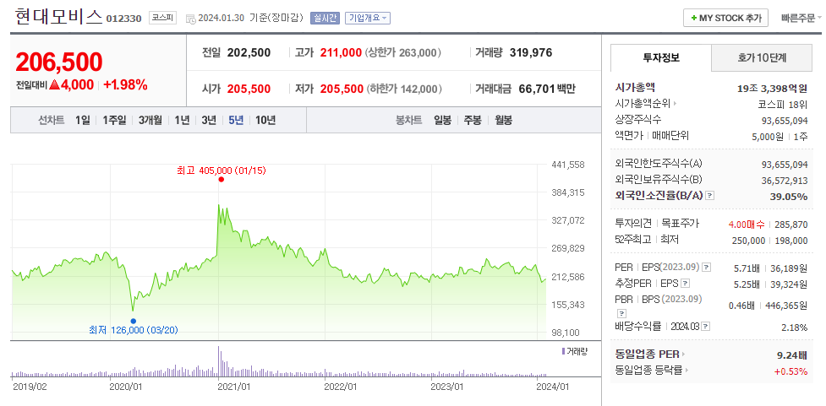The height and width of the screenshot is (406, 826).
Task: Select the 3개월 line chart range
Action: [150, 120]
